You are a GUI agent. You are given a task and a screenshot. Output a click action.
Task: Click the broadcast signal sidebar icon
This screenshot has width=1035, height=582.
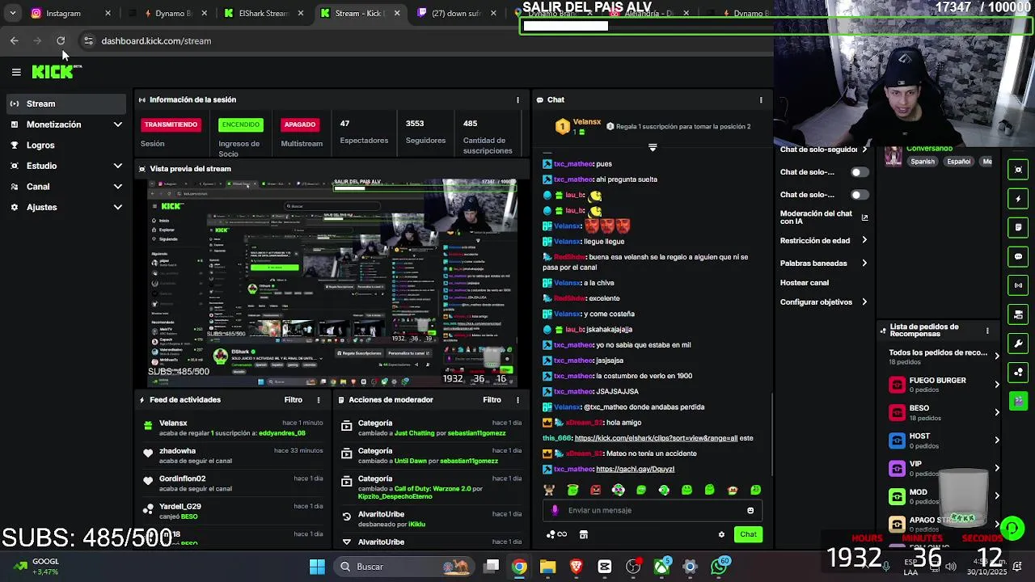1018,285
